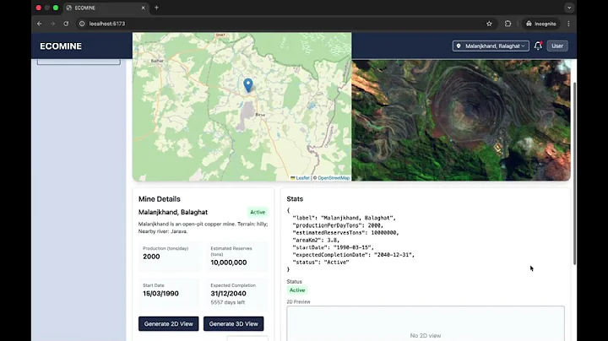Click the '5557 days left' text

(228, 302)
